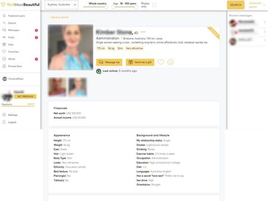Open third recent message chevron
The width and height of the screenshot is (268, 201).
tap(265, 40)
